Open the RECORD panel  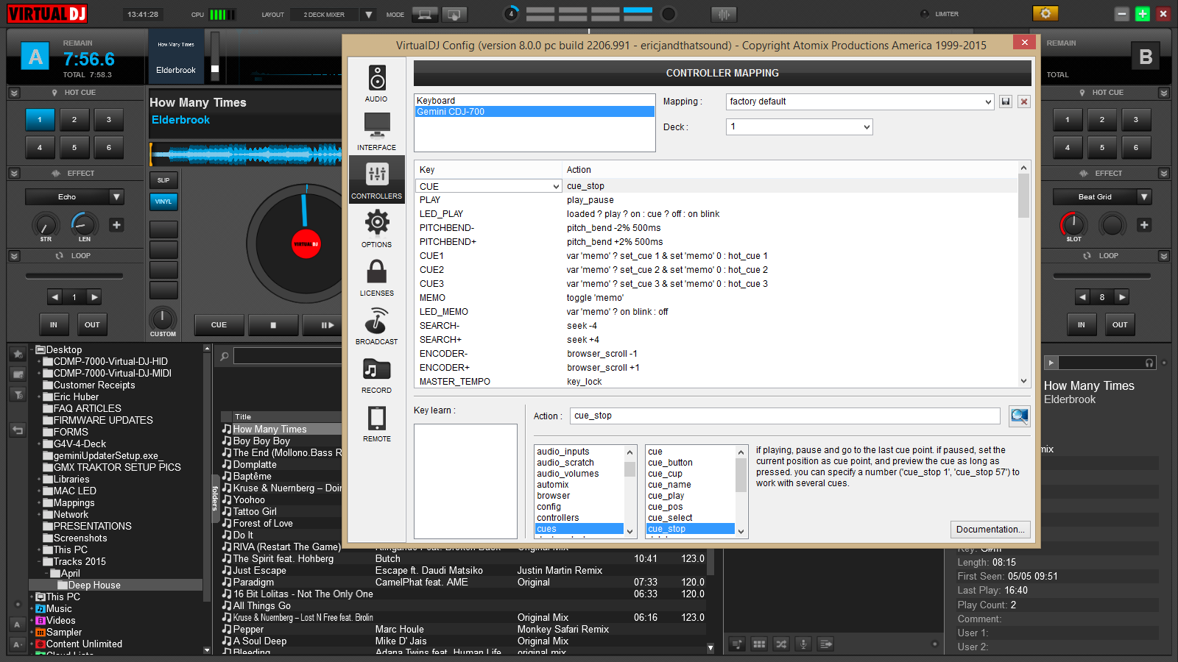tap(376, 373)
